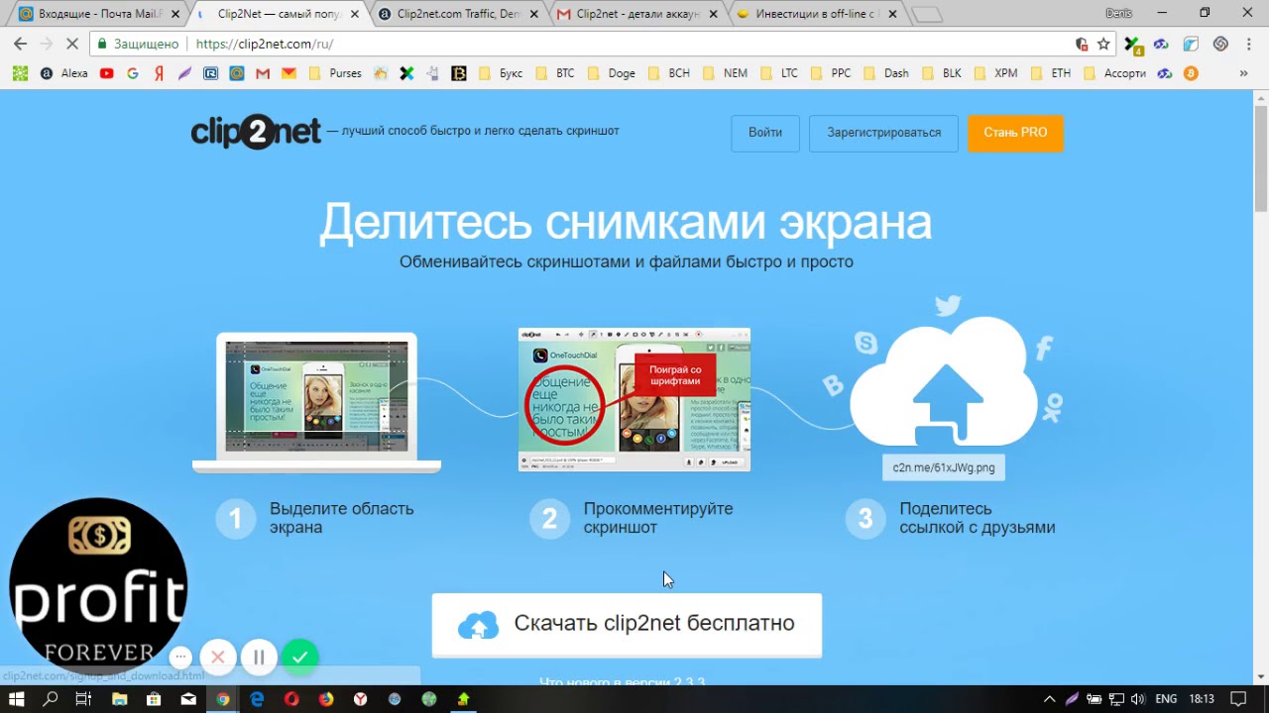Viewport: 1269px width, 713px height.
Task: Open the Chrome three-dot menu
Action: coord(1249,44)
